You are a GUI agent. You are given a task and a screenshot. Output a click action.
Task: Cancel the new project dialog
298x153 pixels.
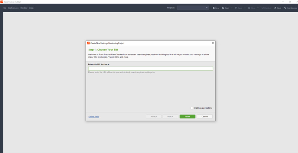point(205,117)
